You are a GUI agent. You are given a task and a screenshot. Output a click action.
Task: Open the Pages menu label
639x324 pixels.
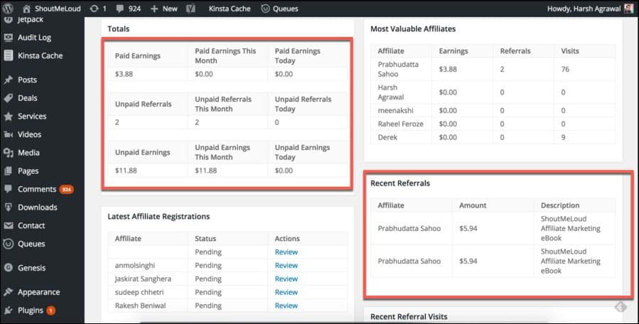pos(28,171)
